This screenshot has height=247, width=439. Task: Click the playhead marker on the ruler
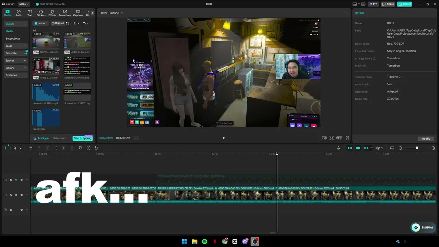click(277, 153)
